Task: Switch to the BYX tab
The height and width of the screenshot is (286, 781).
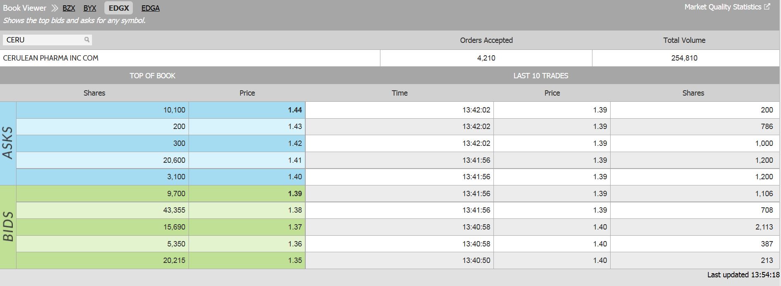Action: click(90, 8)
